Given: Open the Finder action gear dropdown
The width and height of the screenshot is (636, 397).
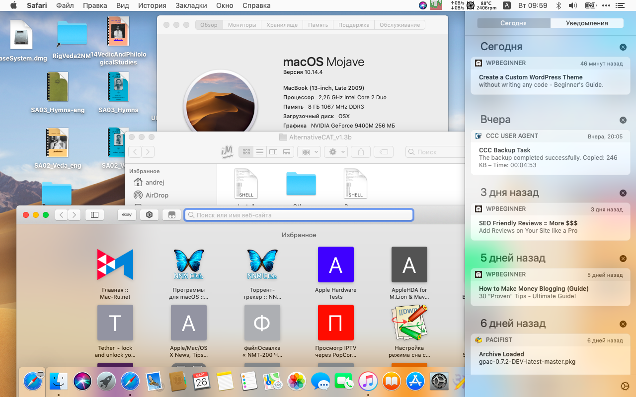Looking at the screenshot, I should pos(335,152).
